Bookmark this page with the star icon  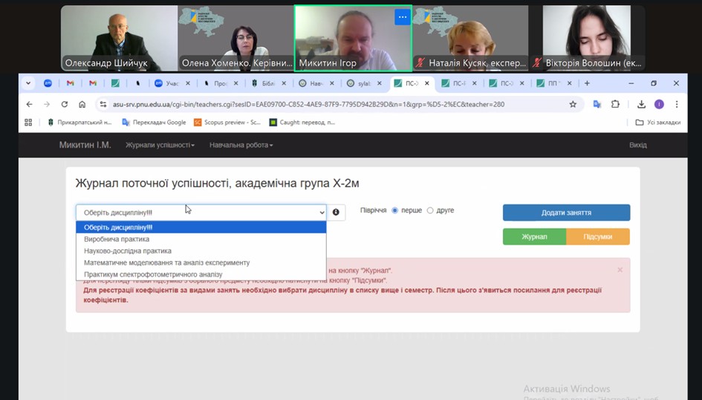point(573,105)
